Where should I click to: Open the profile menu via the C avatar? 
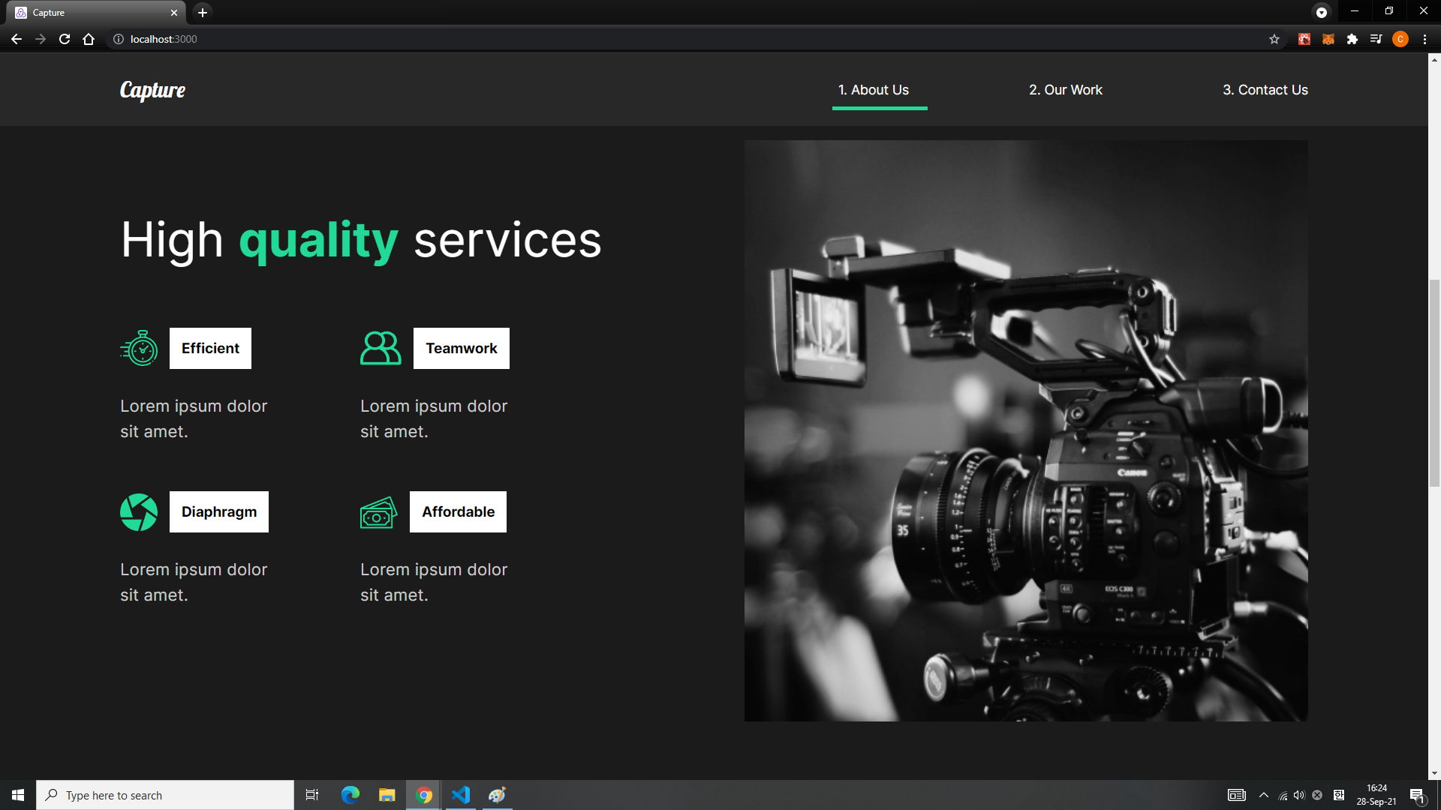1400,39
